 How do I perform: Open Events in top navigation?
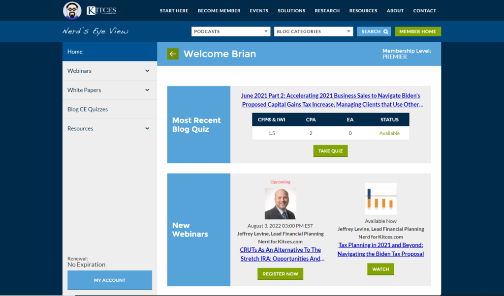(x=259, y=11)
